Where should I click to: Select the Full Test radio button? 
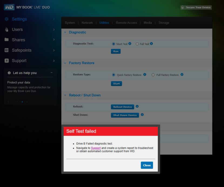click(x=137, y=44)
